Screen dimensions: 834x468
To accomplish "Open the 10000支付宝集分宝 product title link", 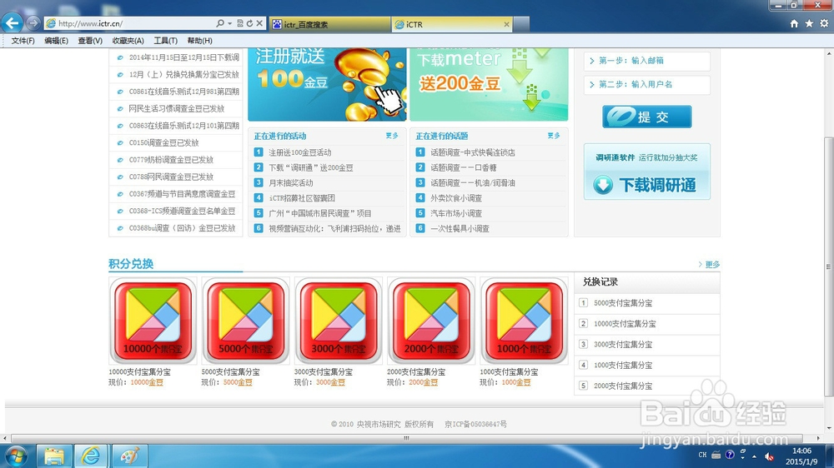I will 139,372.
